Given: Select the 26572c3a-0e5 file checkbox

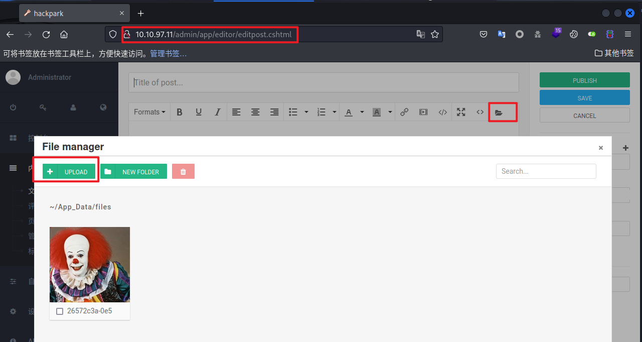Looking at the screenshot, I should pos(60,311).
